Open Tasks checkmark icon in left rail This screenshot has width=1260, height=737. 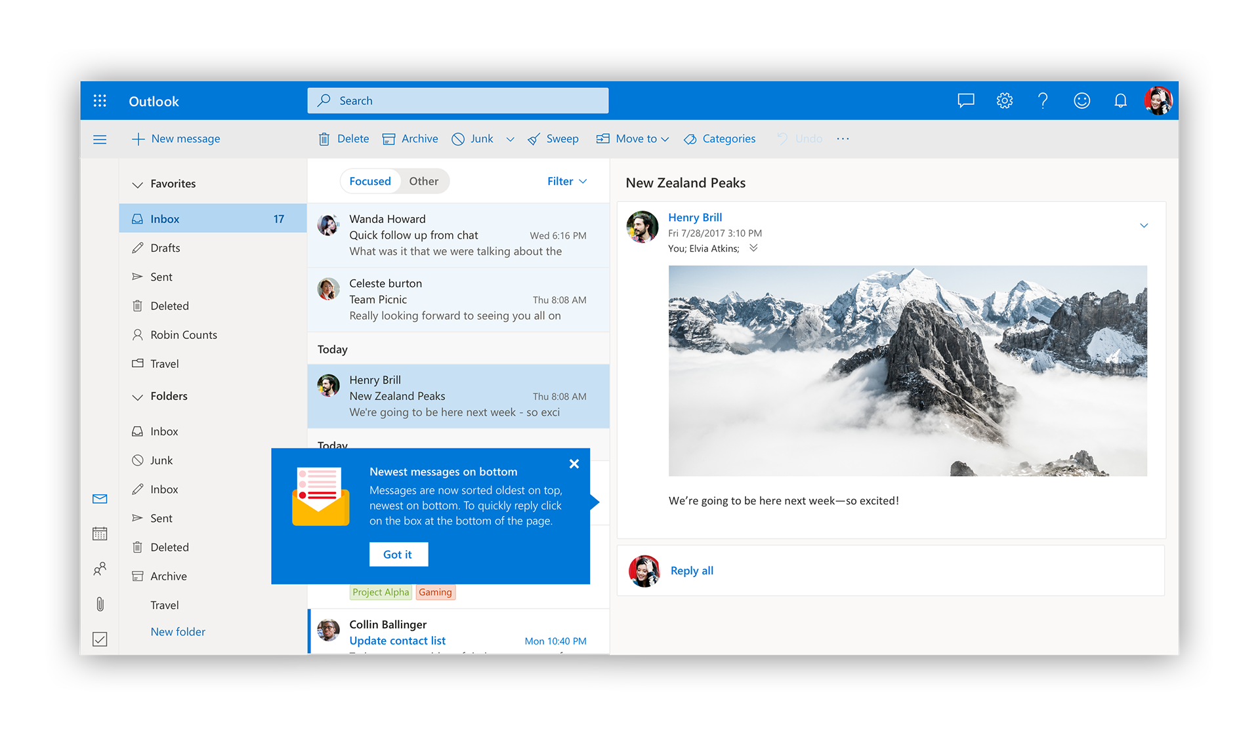click(x=100, y=639)
